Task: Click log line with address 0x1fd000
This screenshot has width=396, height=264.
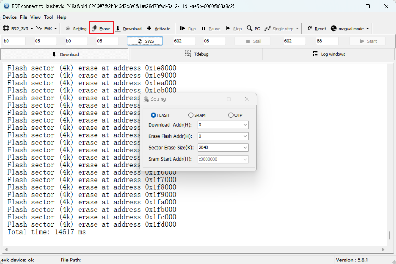Action: 92,224
